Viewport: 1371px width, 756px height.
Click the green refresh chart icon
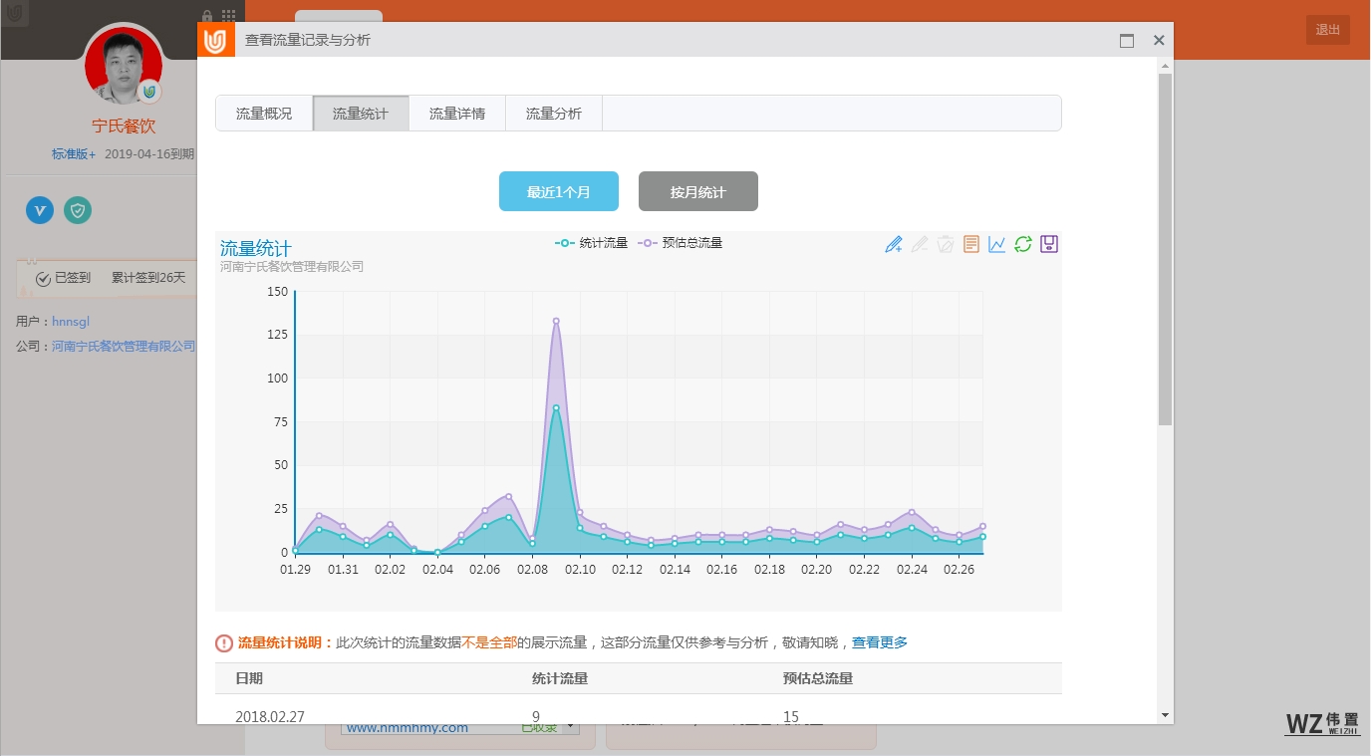pos(1023,244)
